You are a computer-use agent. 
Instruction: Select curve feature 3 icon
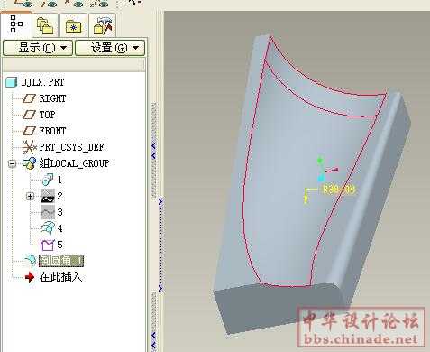(48, 212)
